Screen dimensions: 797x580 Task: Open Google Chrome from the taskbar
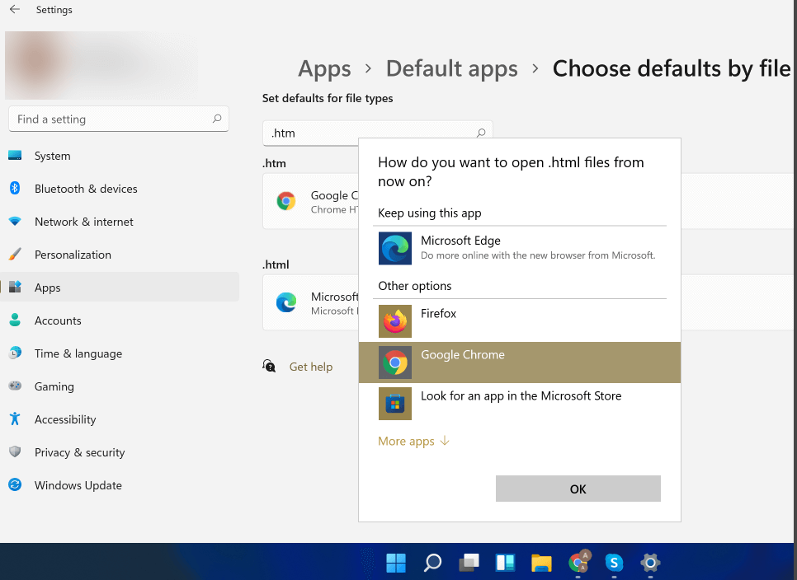click(578, 564)
